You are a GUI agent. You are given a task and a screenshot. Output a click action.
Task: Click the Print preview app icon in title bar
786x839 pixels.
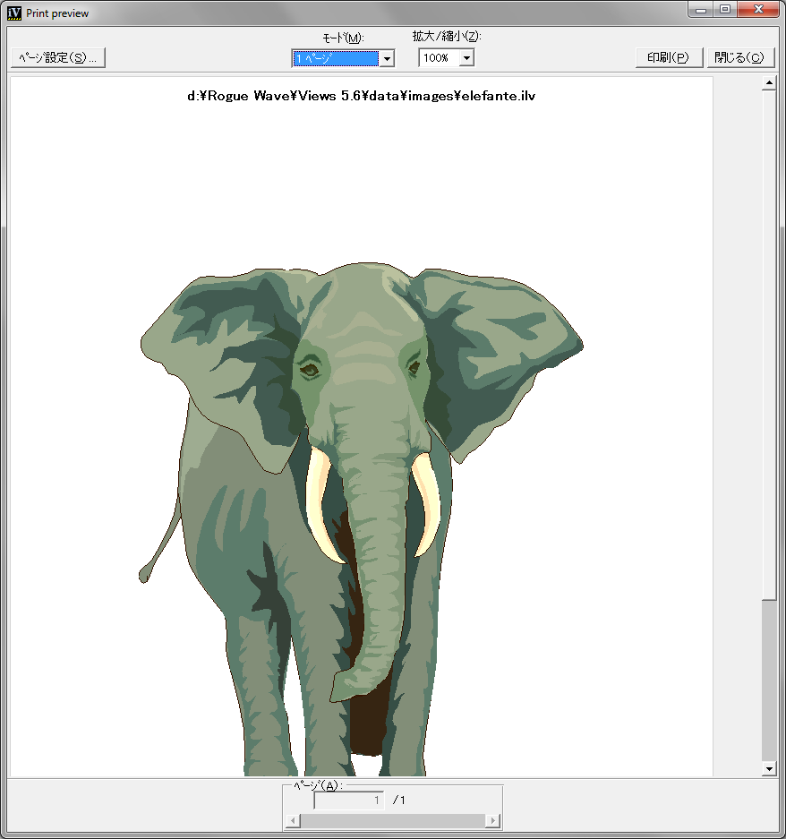(14, 13)
